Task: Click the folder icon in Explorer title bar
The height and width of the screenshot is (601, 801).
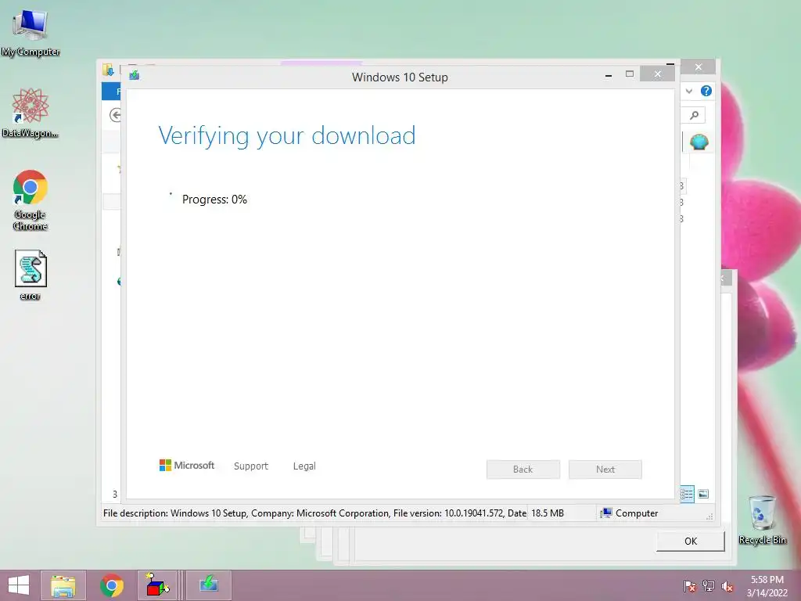Action: pyautogui.click(x=108, y=70)
